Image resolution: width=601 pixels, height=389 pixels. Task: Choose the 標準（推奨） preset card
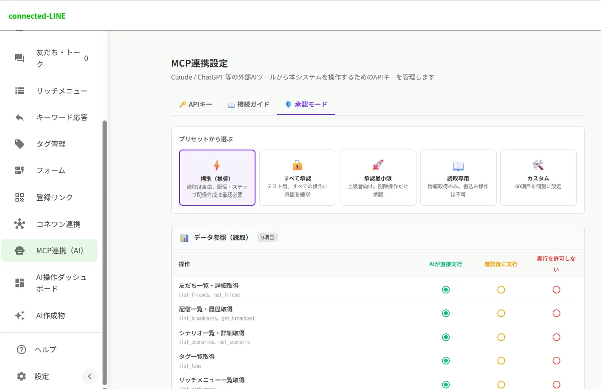point(217,178)
